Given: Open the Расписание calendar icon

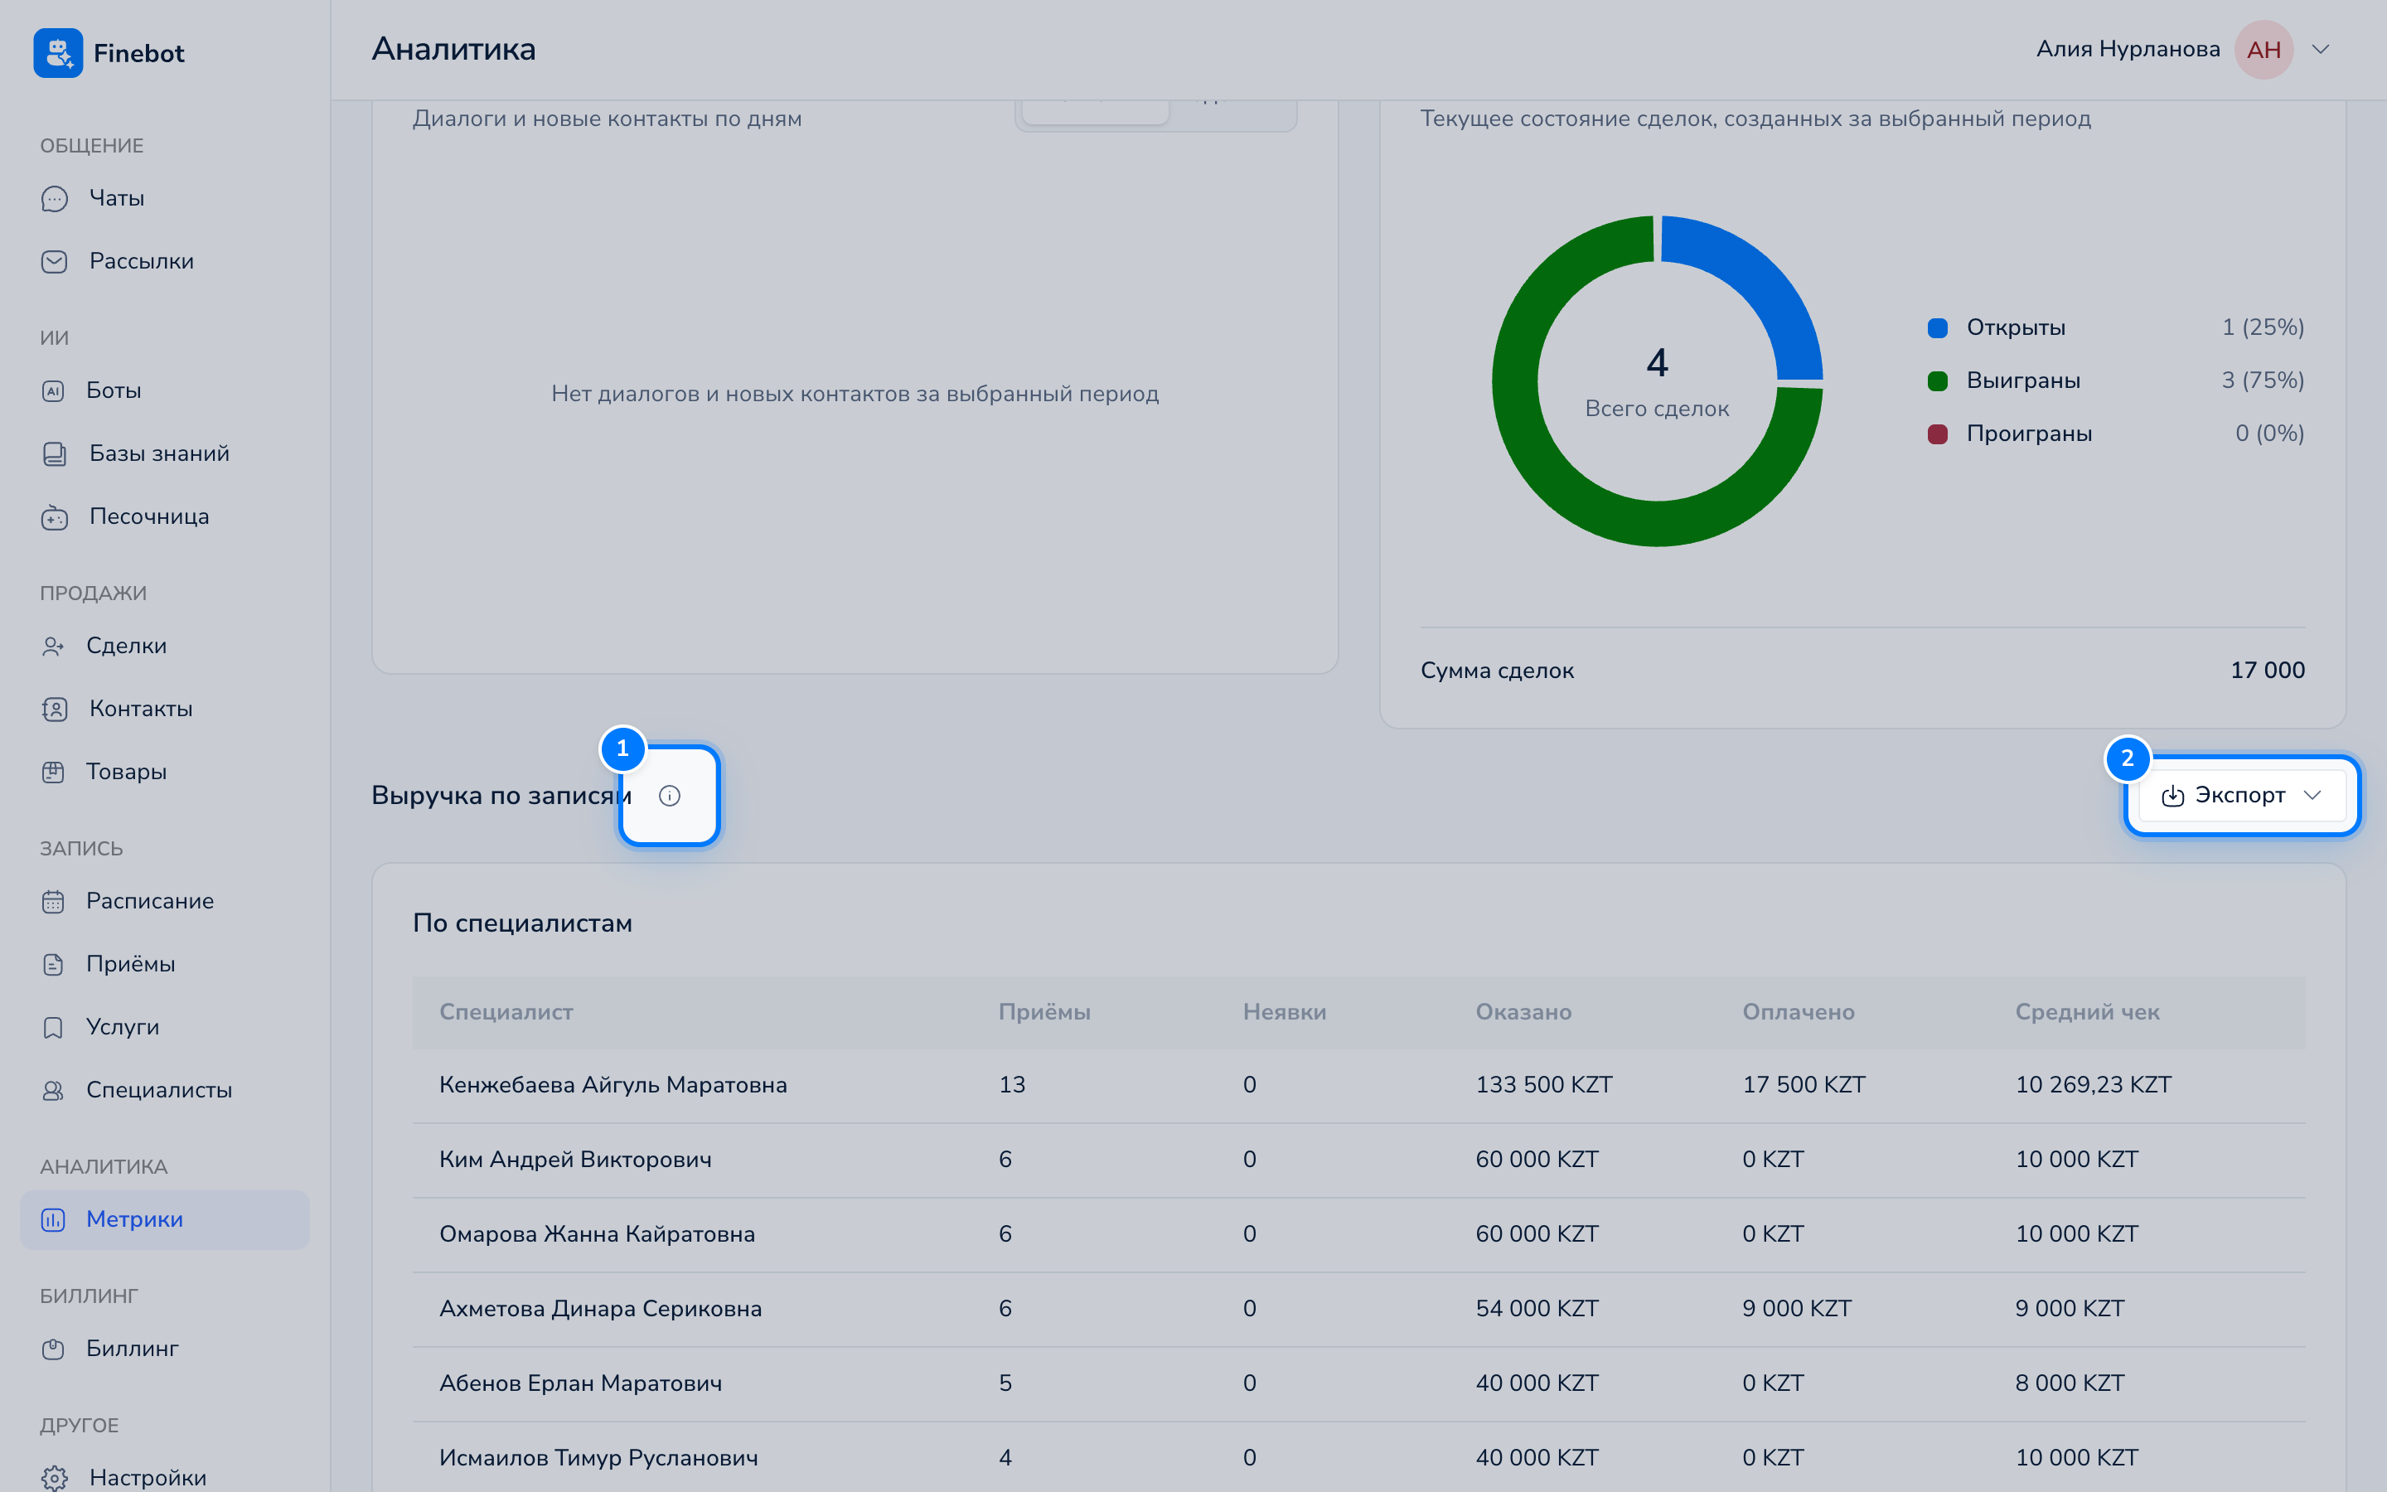Looking at the screenshot, I should 53,901.
